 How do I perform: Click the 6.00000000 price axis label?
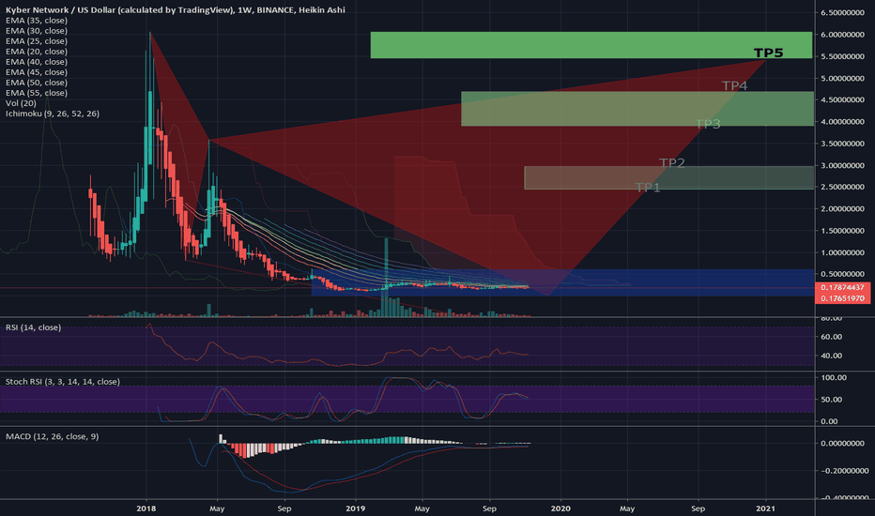click(842, 35)
